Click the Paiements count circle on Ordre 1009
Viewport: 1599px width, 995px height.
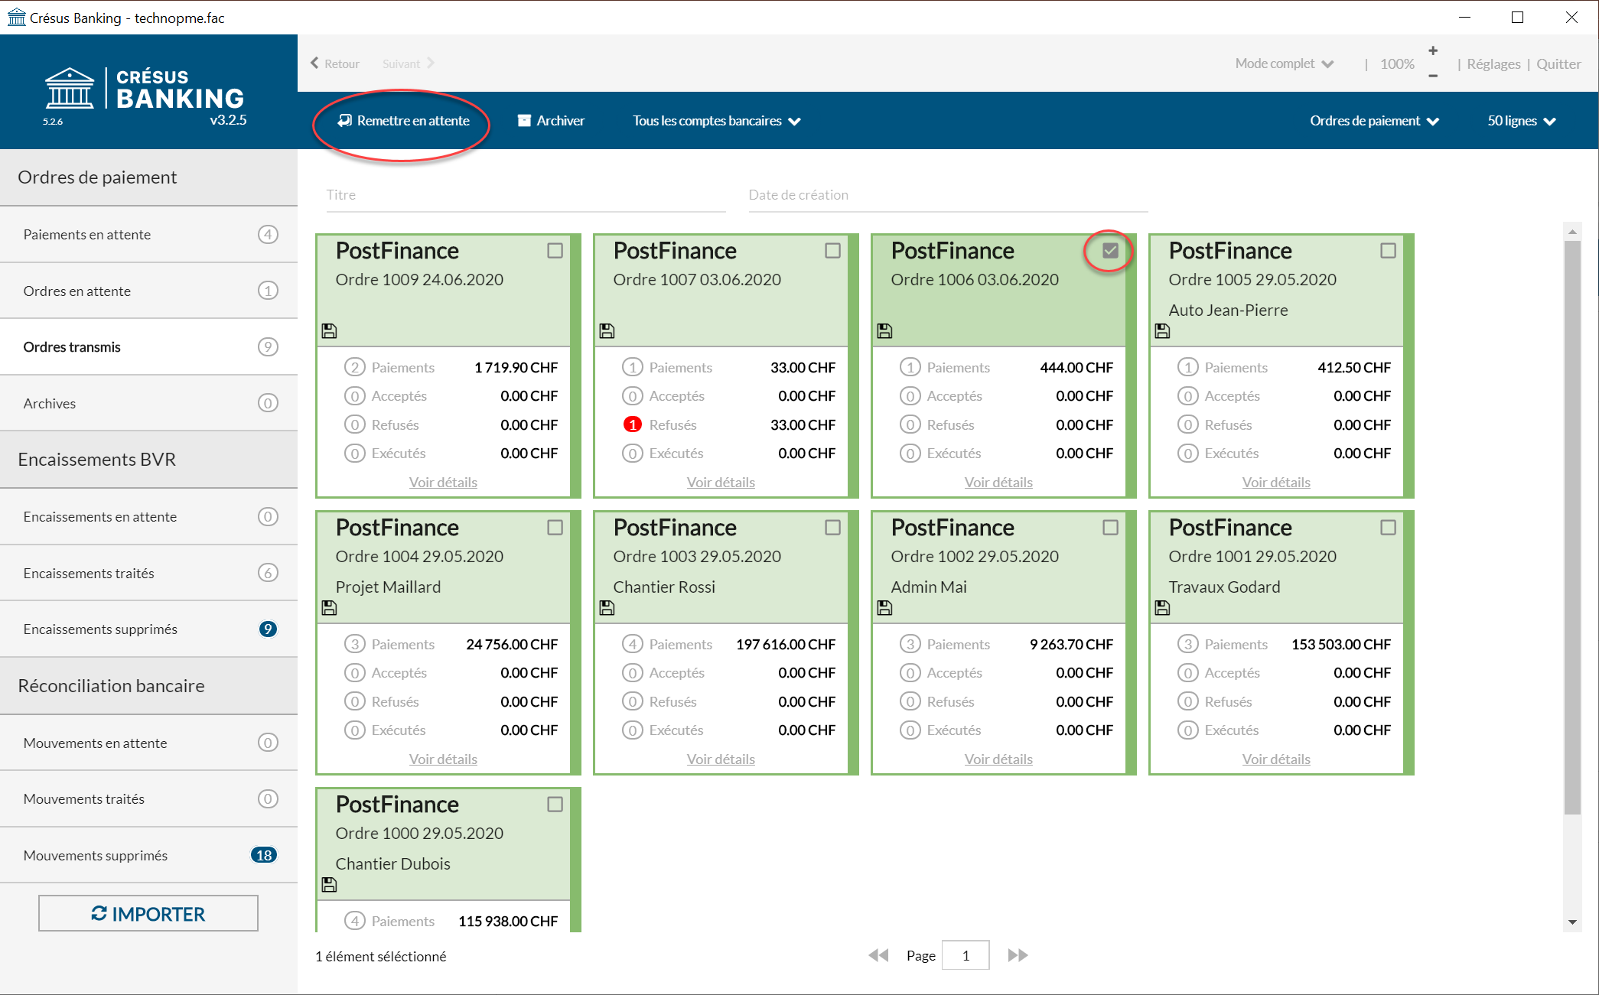(354, 367)
